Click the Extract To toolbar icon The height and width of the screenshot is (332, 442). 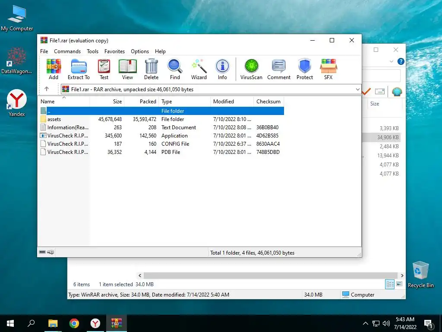(x=79, y=69)
